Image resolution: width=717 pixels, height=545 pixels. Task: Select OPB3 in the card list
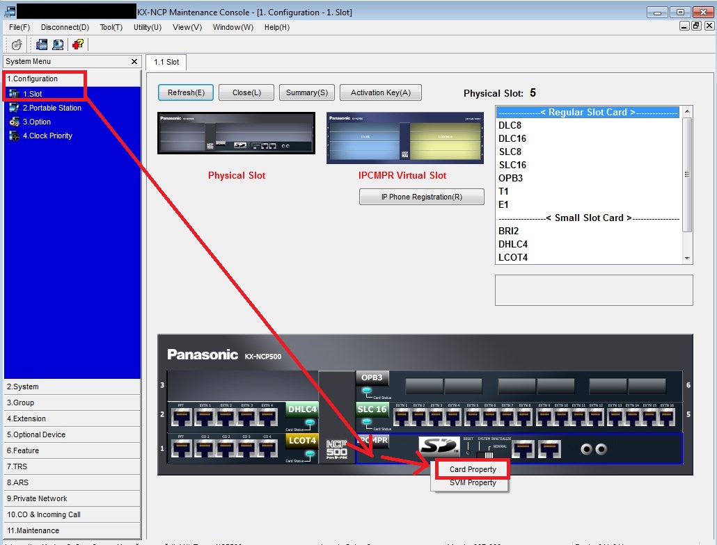click(588, 178)
